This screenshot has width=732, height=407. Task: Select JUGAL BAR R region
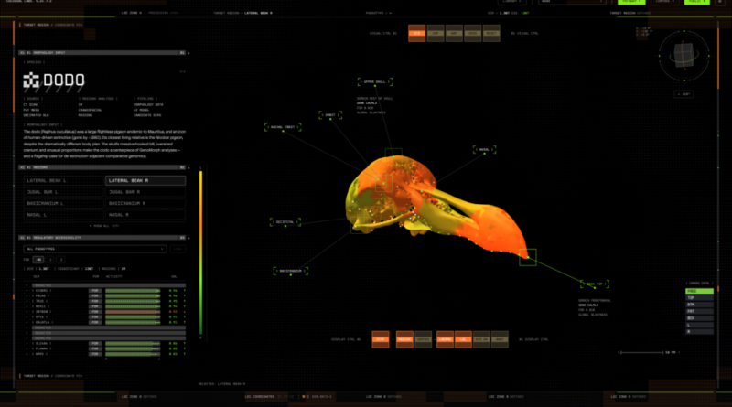145,192
